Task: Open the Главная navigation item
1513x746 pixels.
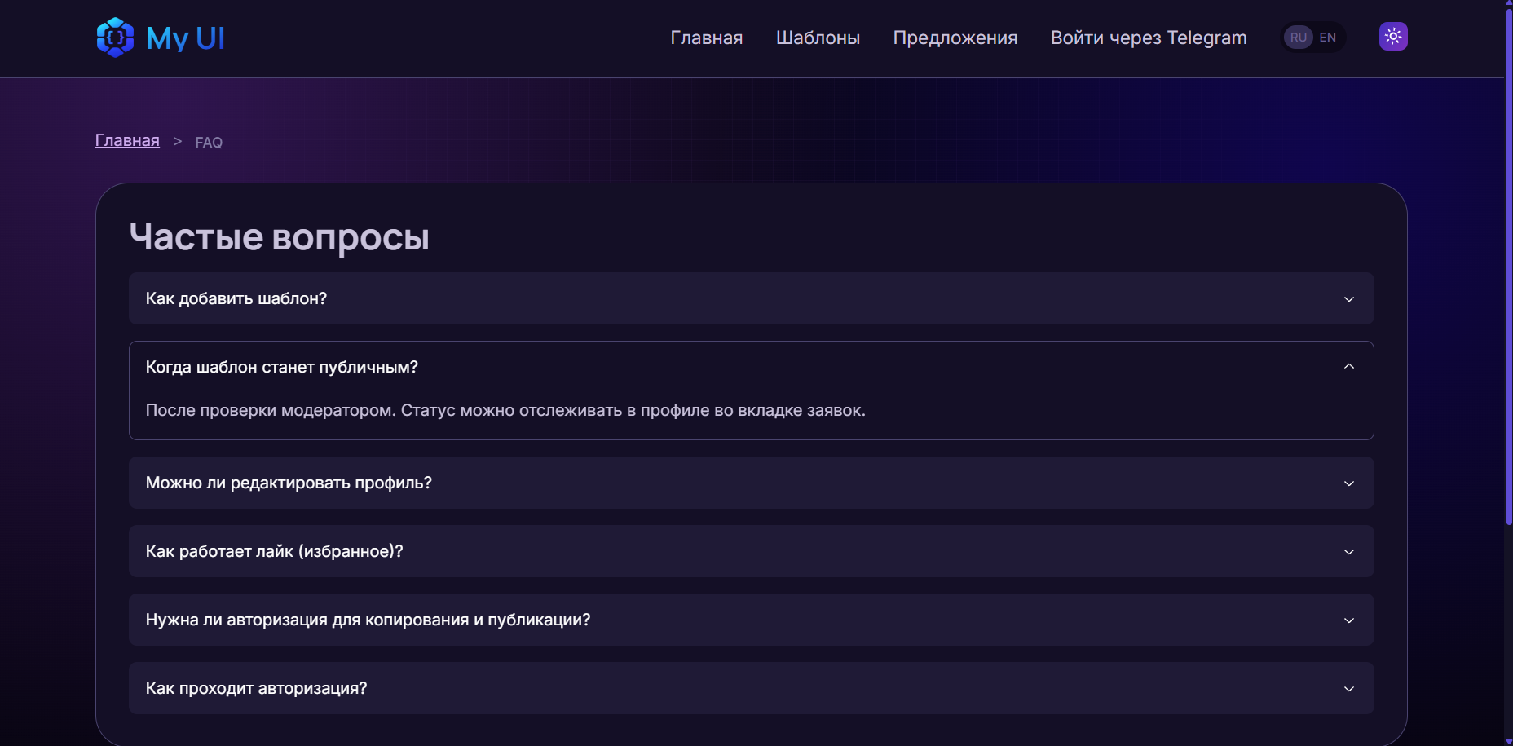Action: [x=707, y=38]
